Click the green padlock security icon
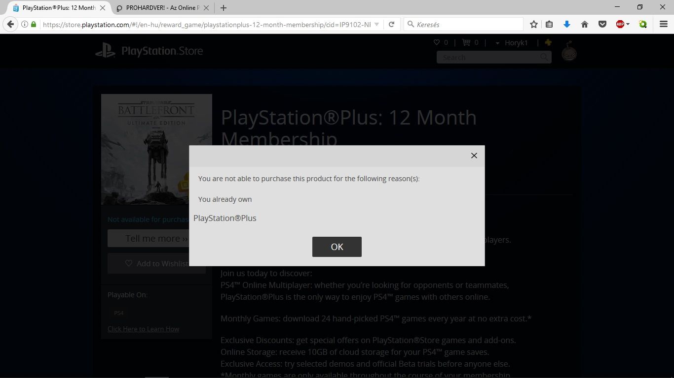The image size is (674, 378). (34, 24)
